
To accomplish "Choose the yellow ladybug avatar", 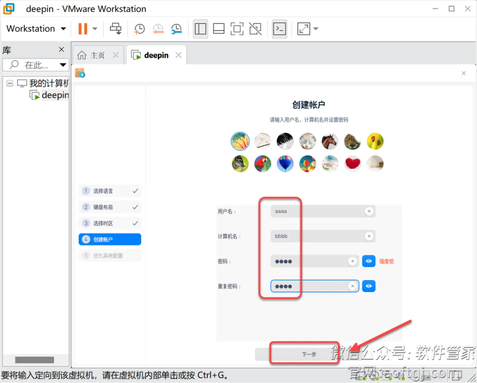I will click(375, 141).
